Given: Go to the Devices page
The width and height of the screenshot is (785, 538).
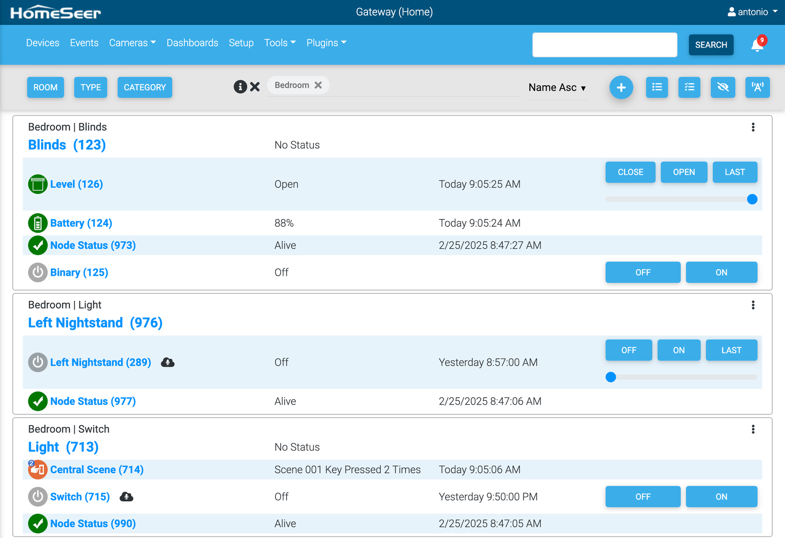Looking at the screenshot, I should pyautogui.click(x=43, y=43).
